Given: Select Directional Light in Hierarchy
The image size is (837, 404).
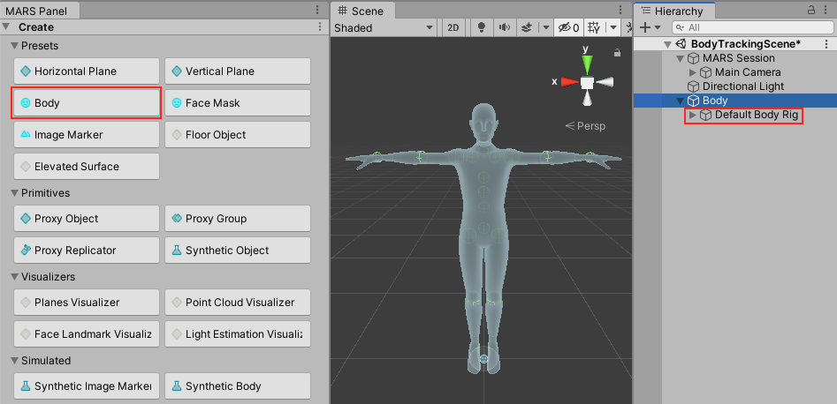Looking at the screenshot, I should coord(742,86).
